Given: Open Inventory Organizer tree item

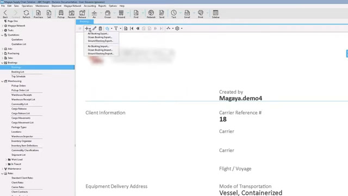Looking at the screenshot, I should [x=22, y=141].
